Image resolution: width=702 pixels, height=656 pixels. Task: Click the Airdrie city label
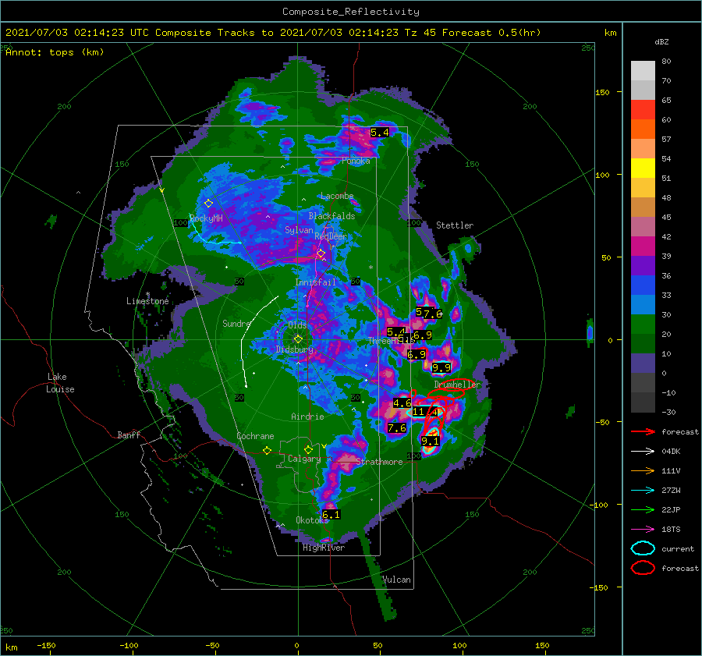coord(307,417)
